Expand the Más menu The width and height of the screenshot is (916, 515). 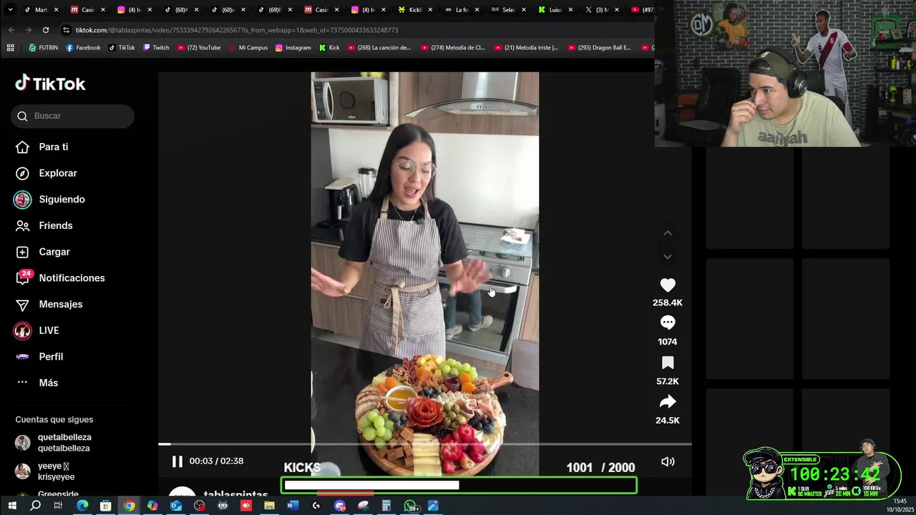click(x=37, y=383)
